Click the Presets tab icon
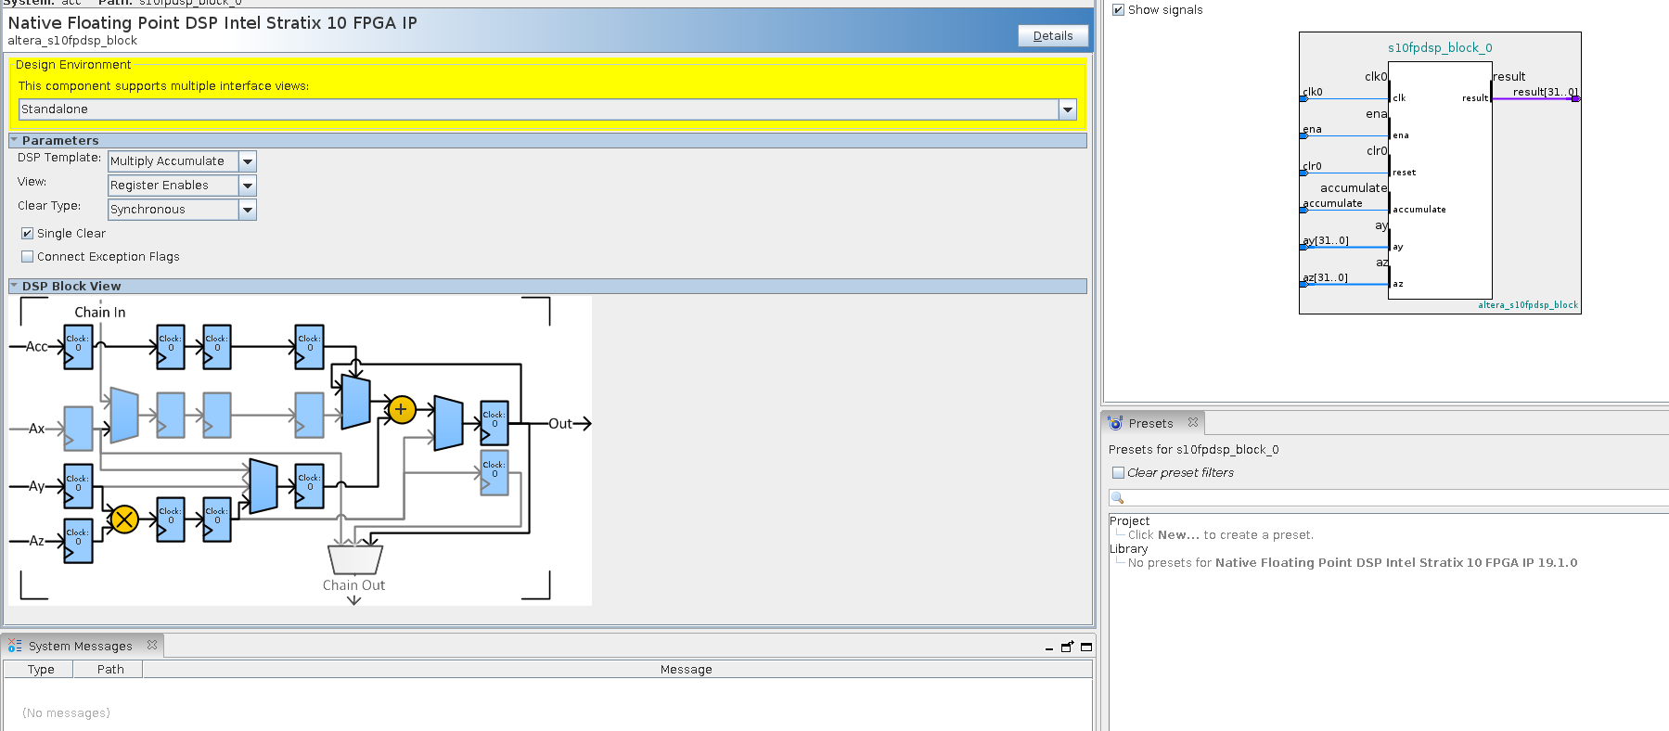Viewport: 1669px width, 731px height. tap(1116, 423)
